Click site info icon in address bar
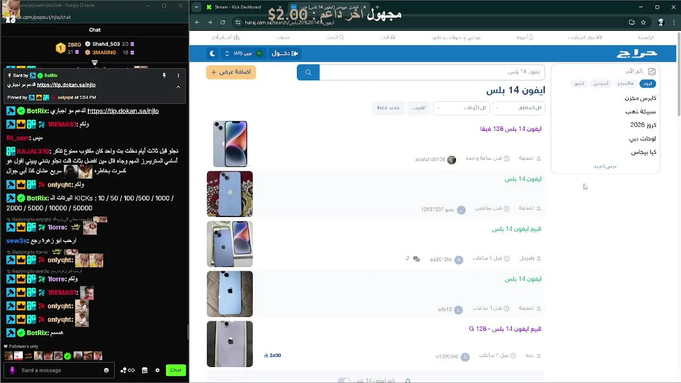Screen dimensions: 681x383 (238, 22)
